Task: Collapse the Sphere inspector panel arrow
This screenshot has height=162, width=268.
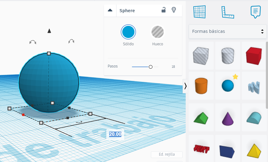Action: [110, 10]
